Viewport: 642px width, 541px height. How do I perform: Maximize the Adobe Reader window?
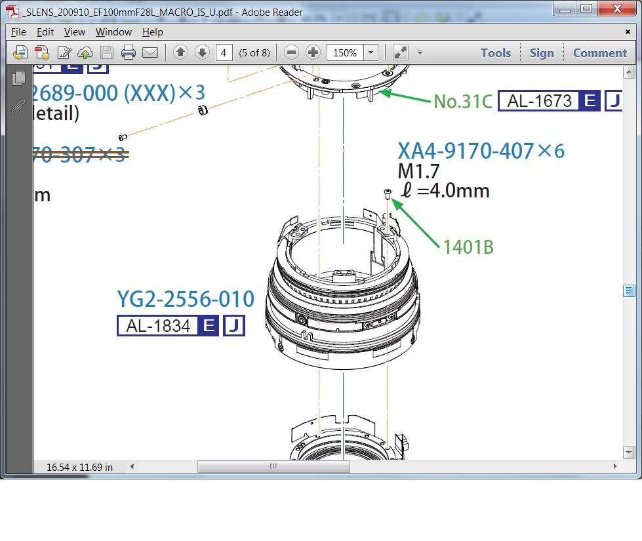coord(586,9)
